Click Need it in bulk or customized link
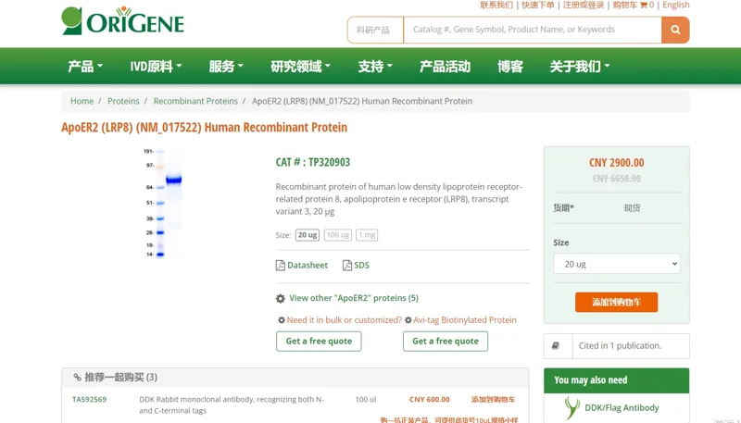The image size is (741, 423). point(344,320)
